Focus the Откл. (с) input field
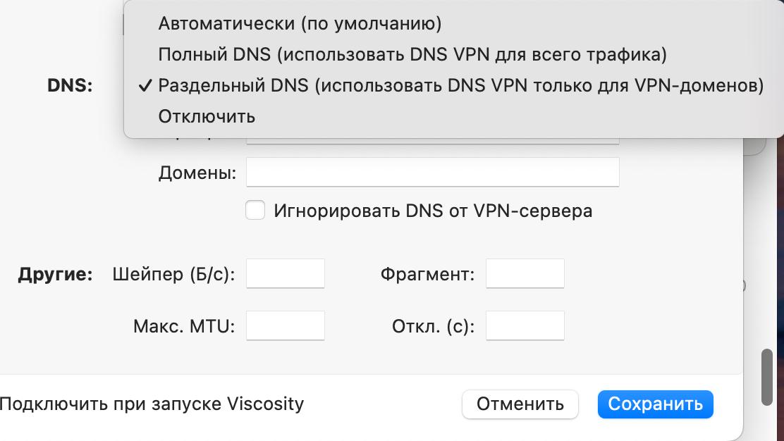This screenshot has width=784, height=441. (524, 325)
